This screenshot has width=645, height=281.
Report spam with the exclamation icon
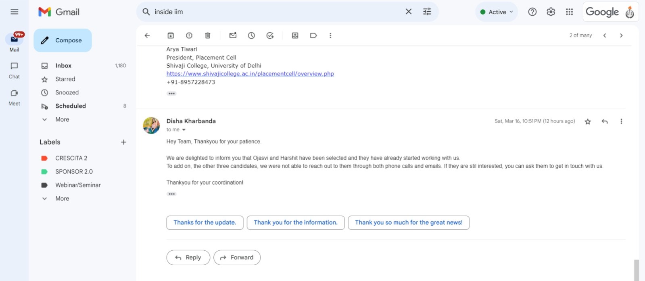point(189,35)
